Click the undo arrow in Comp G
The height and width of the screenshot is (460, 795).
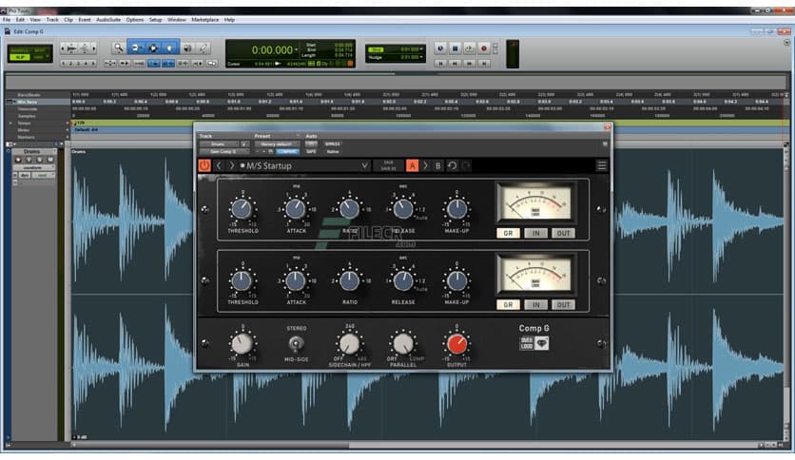pos(453,165)
